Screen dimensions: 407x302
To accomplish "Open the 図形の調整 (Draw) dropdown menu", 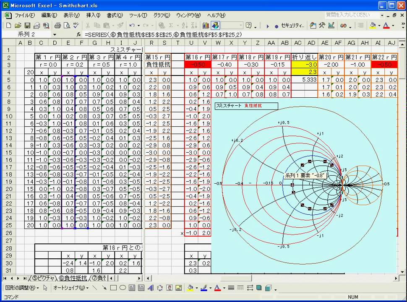I will pos(22,288).
